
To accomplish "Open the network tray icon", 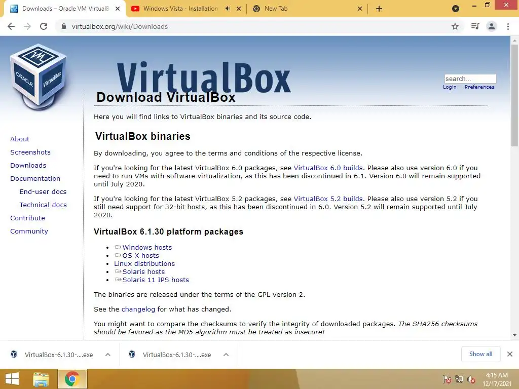I will pyautogui.click(x=459, y=379).
